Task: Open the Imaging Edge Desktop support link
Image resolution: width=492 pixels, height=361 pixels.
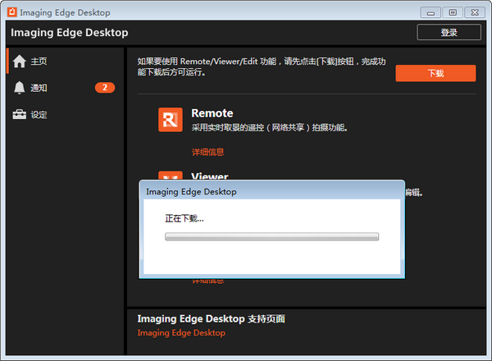Action: tap(181, 333)
